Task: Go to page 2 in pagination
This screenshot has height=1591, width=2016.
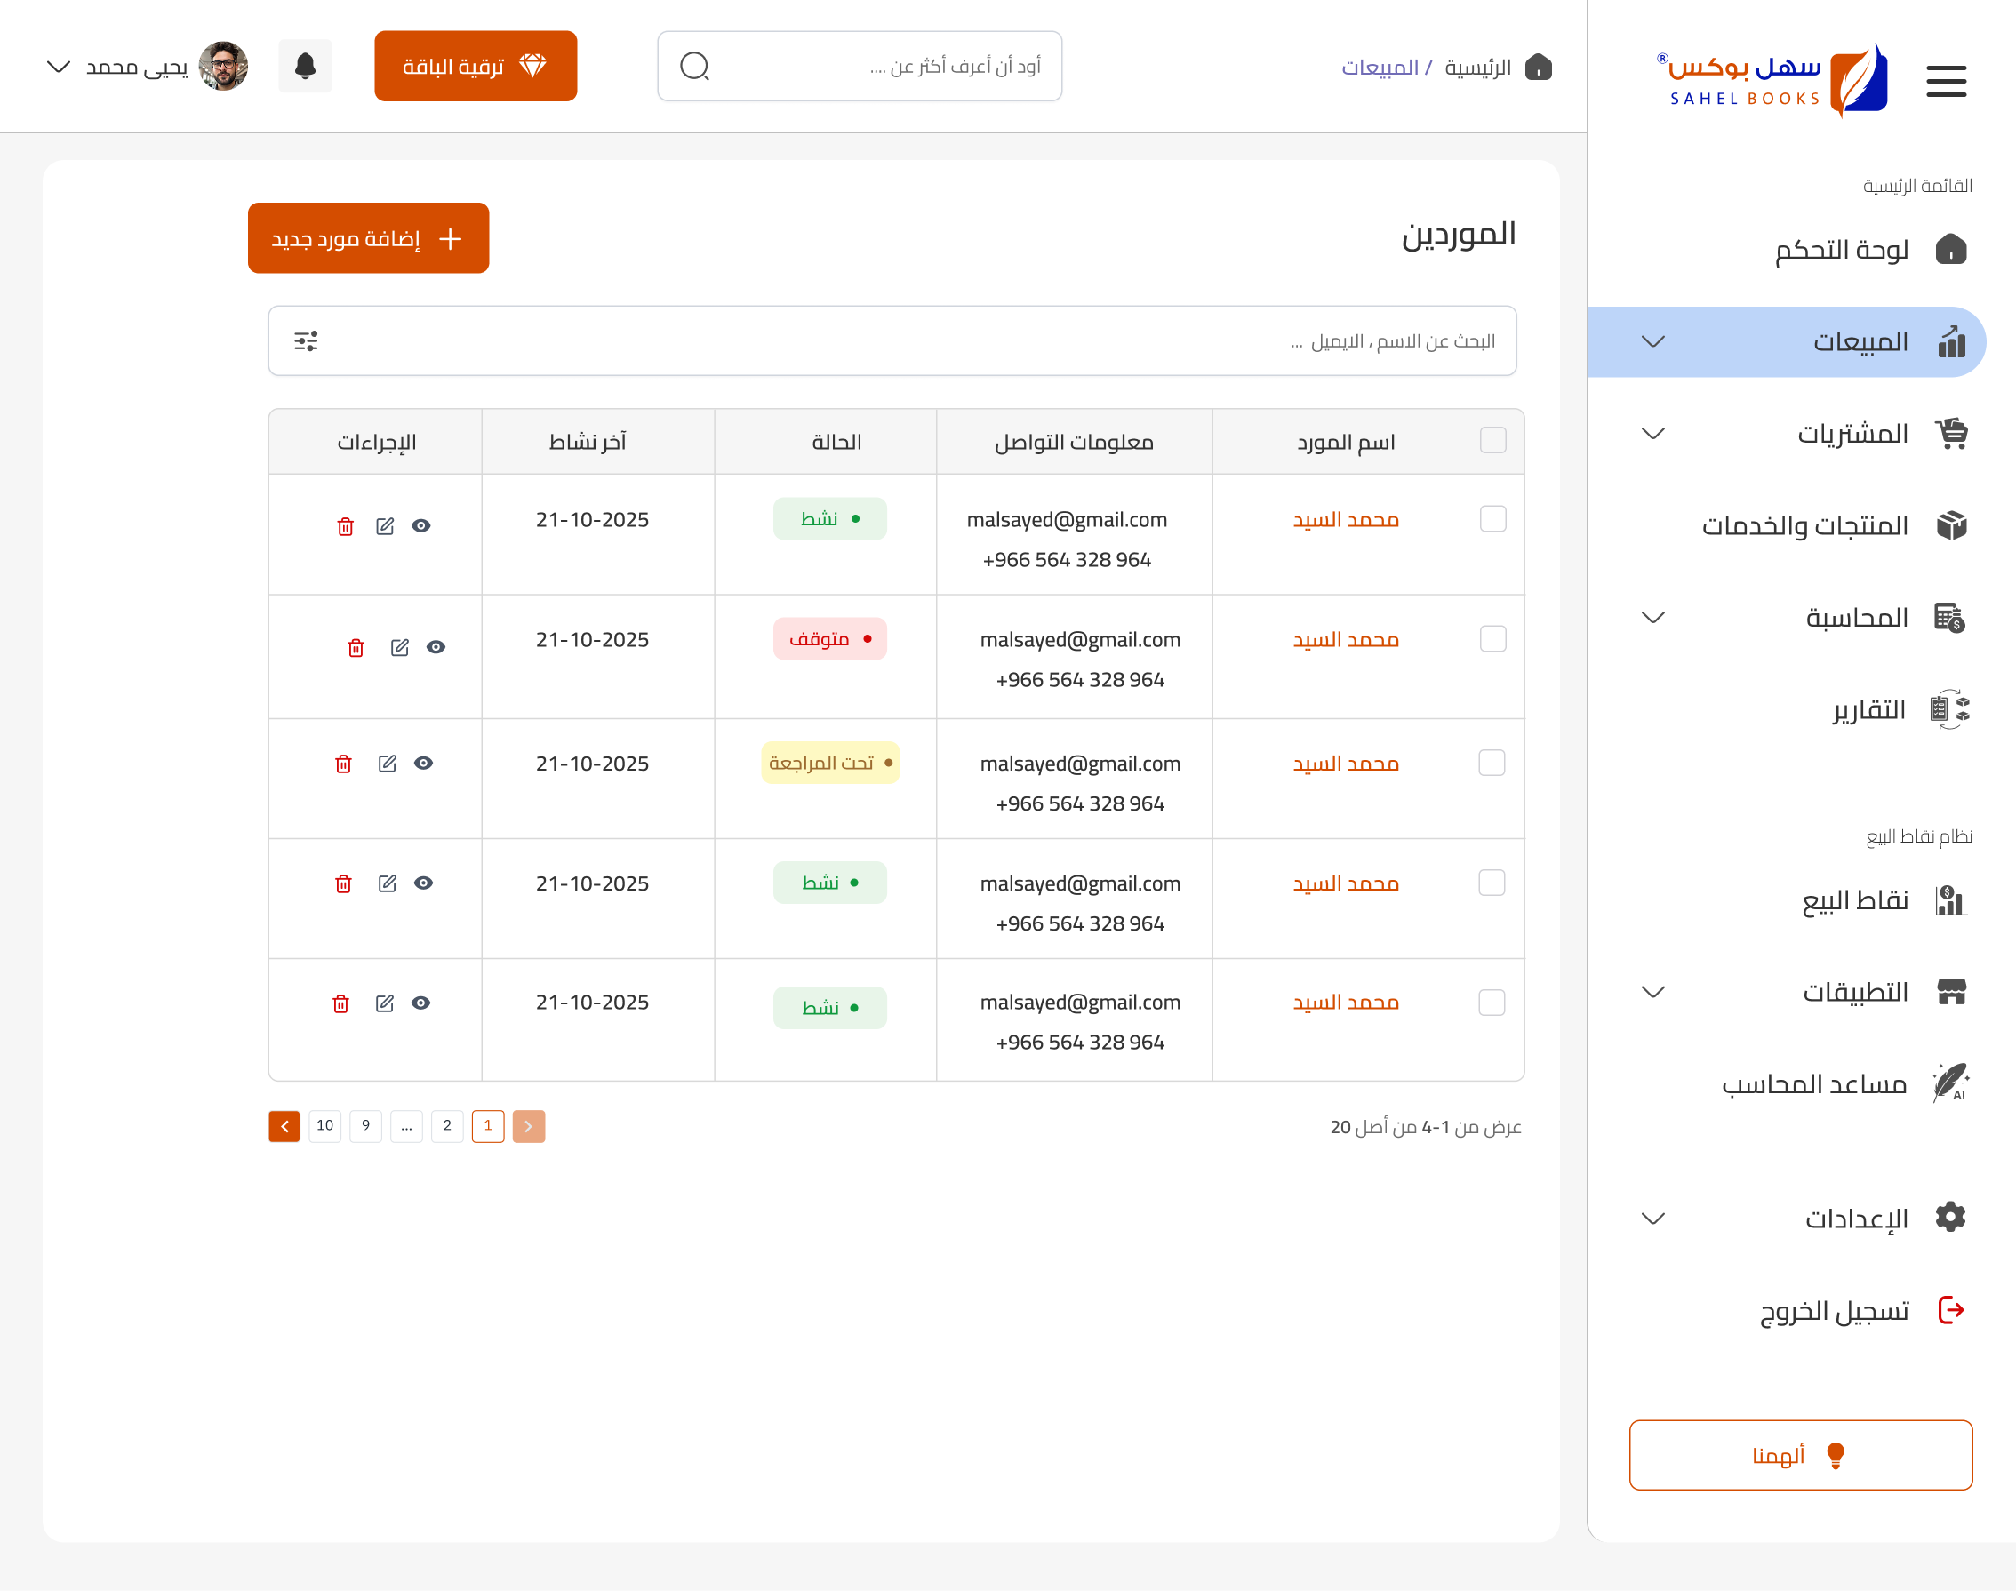Action: 447,1126
